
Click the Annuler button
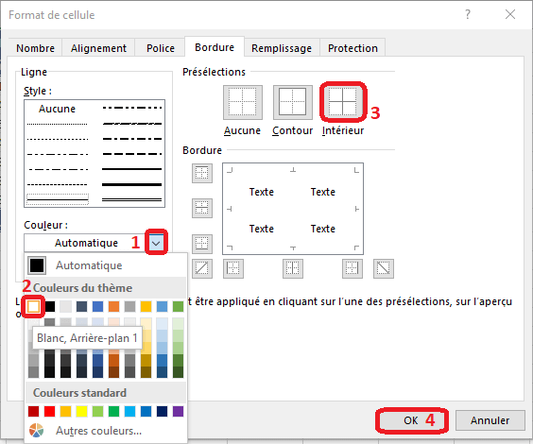[x=490, y=420]
